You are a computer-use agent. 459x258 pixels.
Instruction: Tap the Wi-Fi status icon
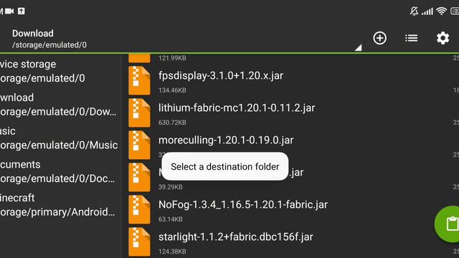click(x=441, y=11)
